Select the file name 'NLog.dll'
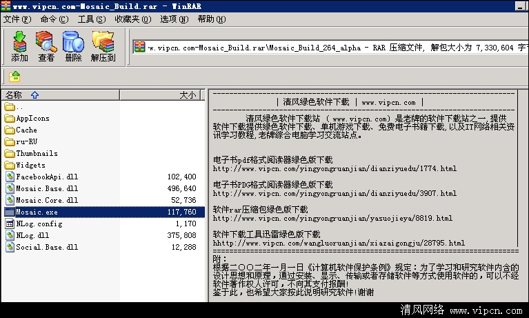 tap(32, 236)
